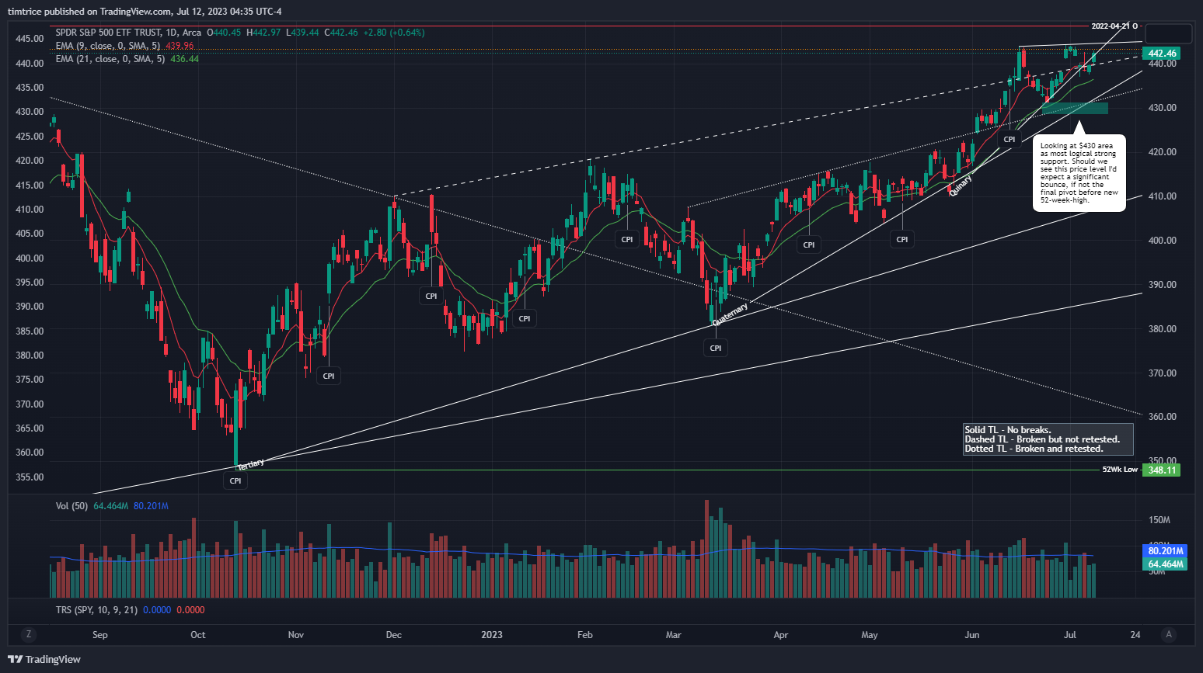Click the CPI marker beside the Tertiary label
1203x673 pixels.
(x=235, y=480)
